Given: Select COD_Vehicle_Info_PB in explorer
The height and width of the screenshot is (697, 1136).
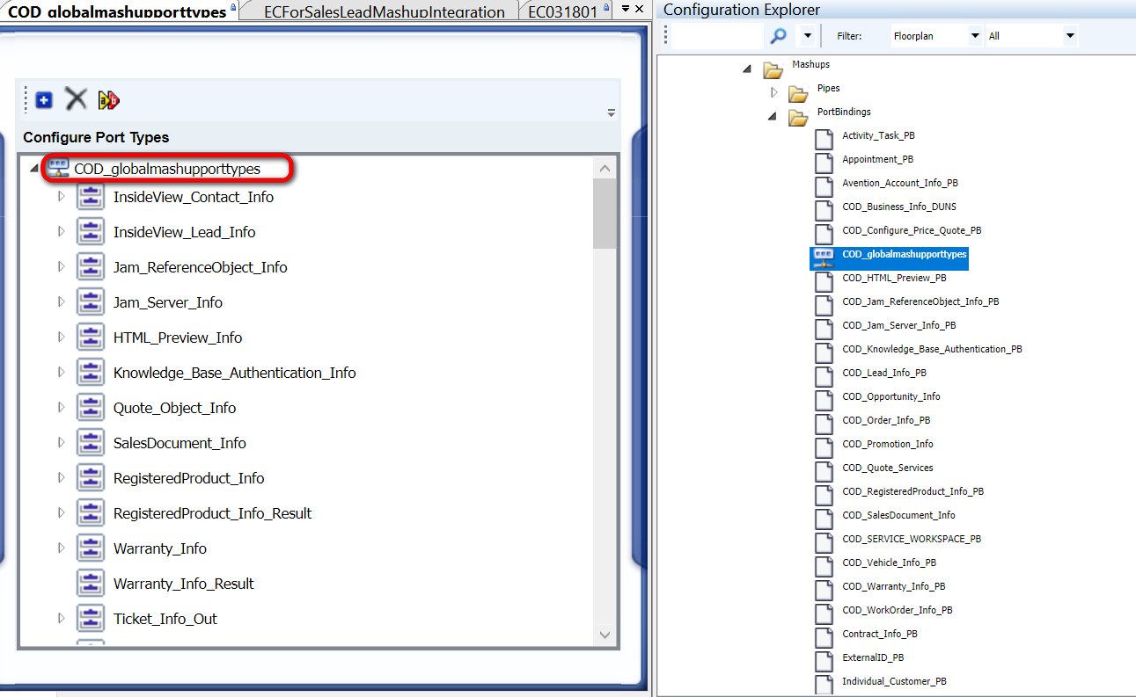Looking at the screenshot, I should pos(890,563).
